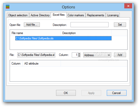139x107 pixels.
Task: Click the Column header in the attribute list
Action: pyautogui.click(x=16, y=64)
